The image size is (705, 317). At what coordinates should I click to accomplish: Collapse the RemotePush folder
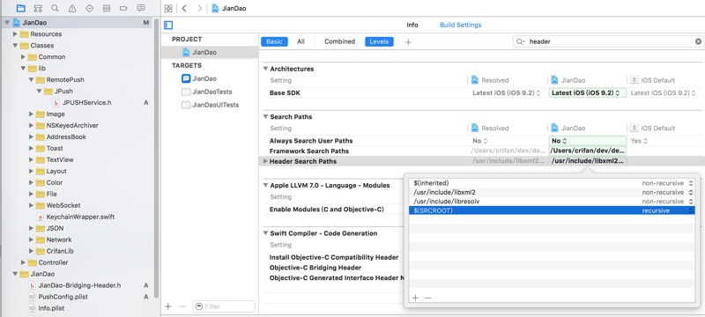[x=31, y=79]
